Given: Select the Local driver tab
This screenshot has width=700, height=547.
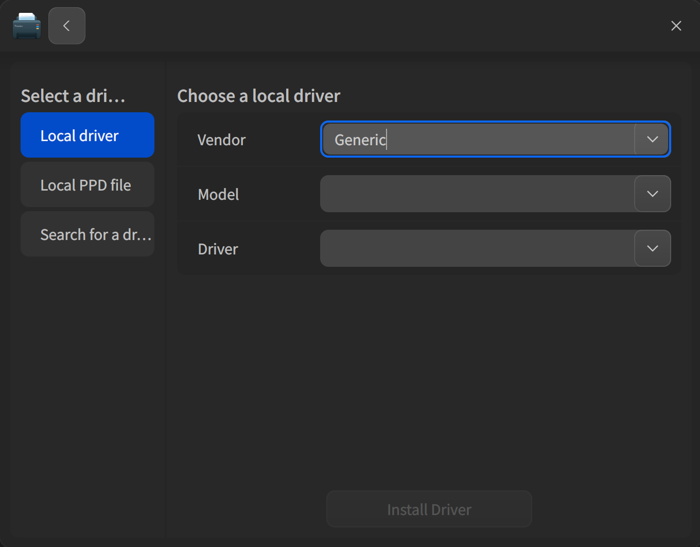Looking at the screenshot, I should point(87,135).
